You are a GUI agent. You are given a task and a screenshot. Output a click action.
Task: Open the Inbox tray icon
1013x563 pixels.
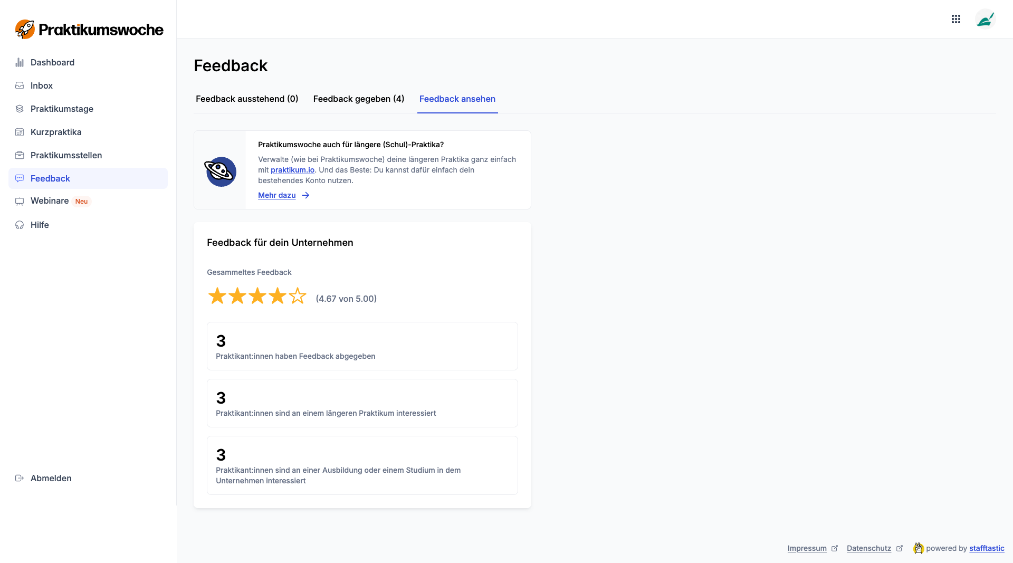20,85
